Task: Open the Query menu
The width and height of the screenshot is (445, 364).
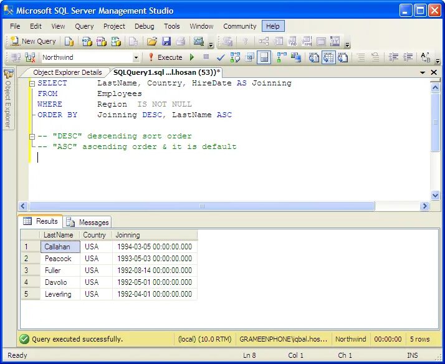Action: [x=84, y=26]
